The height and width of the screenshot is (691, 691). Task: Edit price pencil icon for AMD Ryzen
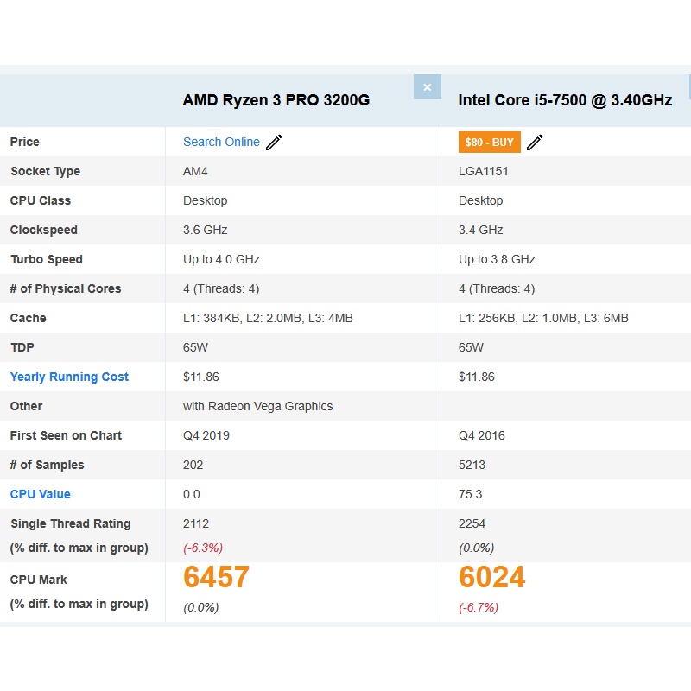click(x=274, y=143)
